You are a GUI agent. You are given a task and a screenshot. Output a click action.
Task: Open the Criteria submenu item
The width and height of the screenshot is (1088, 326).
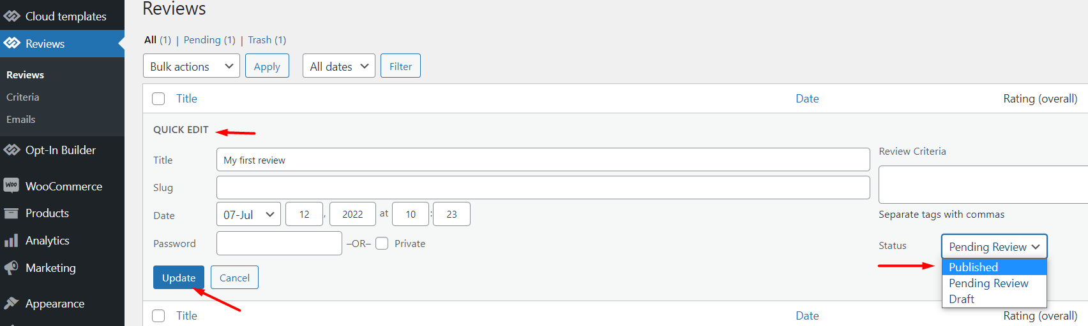pos(23,97)
